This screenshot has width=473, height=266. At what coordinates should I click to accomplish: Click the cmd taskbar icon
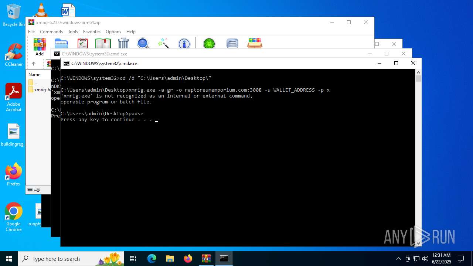pyautogui.click(x=224, y=259)
